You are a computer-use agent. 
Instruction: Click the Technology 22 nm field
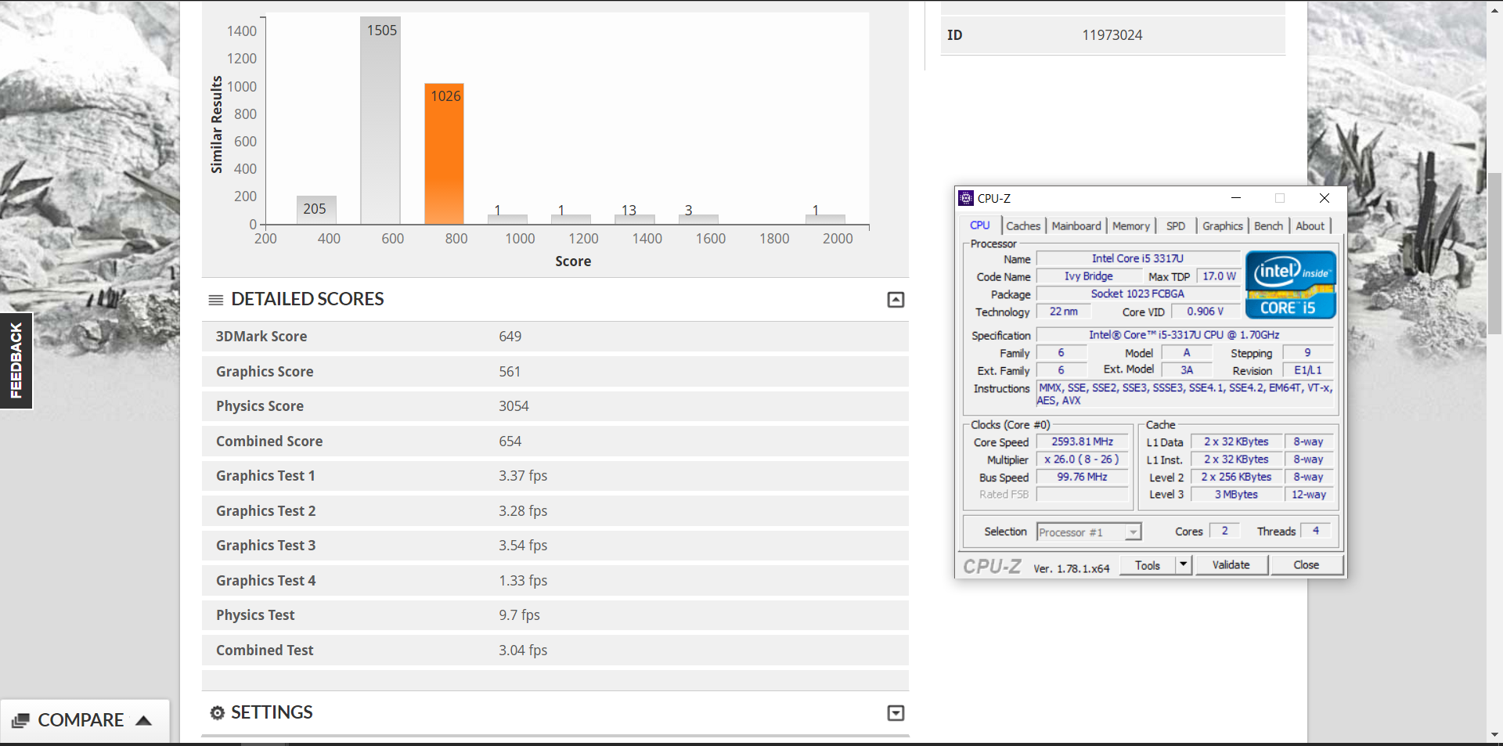point(1064,312)
